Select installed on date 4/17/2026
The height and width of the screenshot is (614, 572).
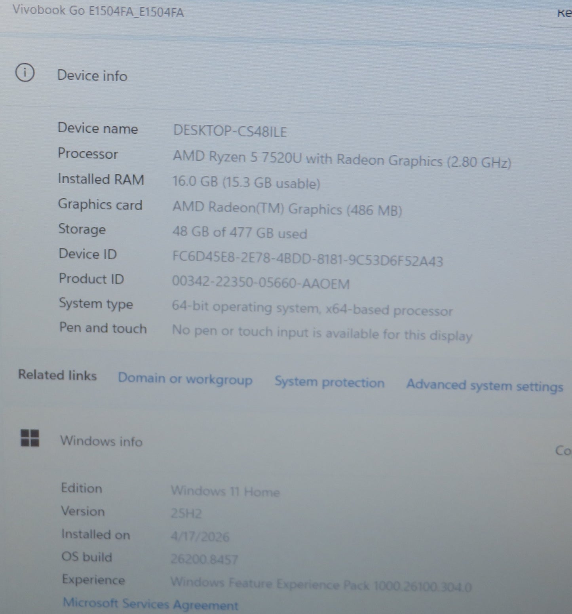[200, 536]
